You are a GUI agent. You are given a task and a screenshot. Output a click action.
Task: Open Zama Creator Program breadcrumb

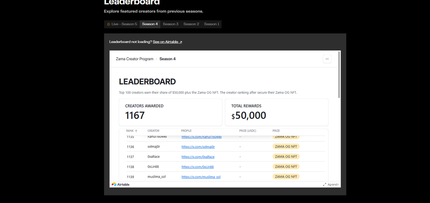(135, 59)
